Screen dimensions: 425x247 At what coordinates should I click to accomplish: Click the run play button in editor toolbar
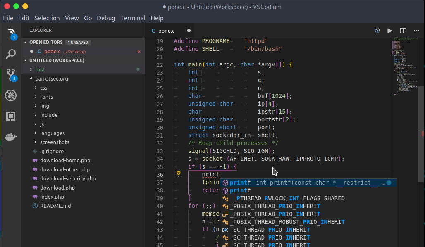389,31
